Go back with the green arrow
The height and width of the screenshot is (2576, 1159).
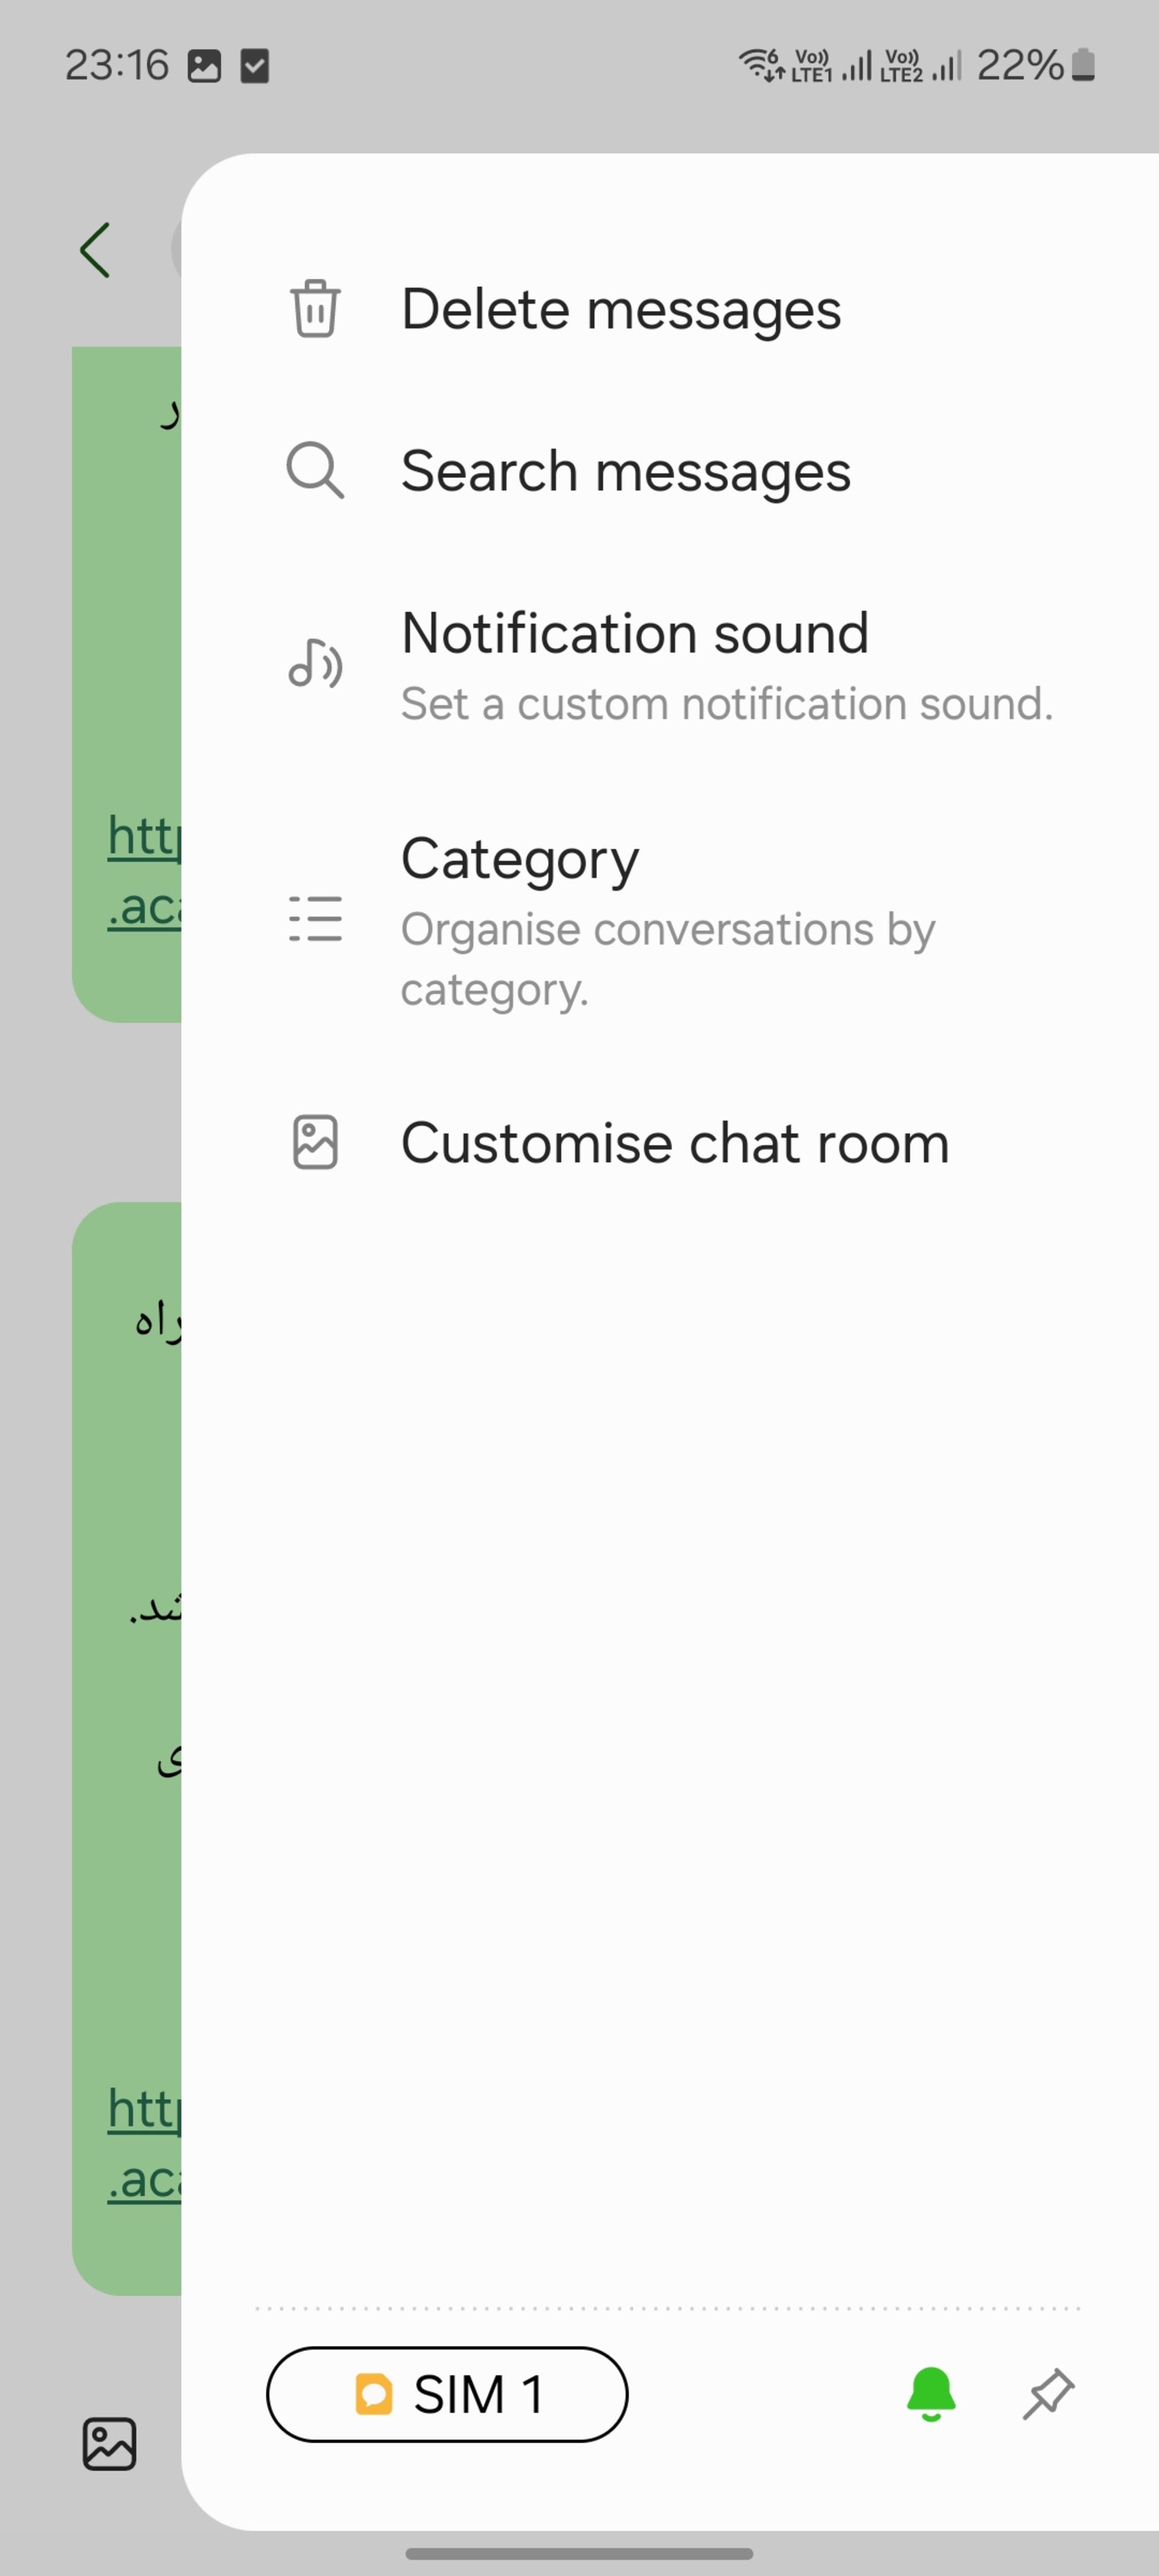(95, 250)
